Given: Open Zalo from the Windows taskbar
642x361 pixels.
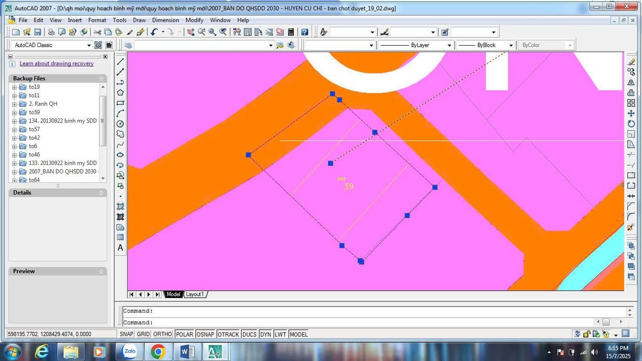Looking at the screenshot, I should pos(130,351).
